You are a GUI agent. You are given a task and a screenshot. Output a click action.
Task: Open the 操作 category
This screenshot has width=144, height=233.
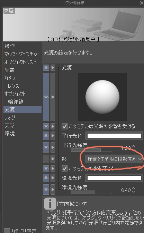click(10, 46)
